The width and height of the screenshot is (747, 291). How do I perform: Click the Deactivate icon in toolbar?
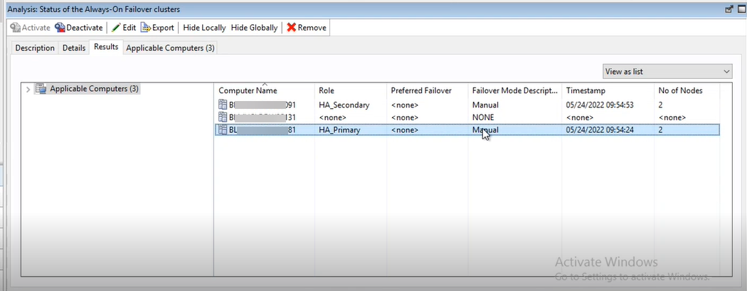pos(60,28)
